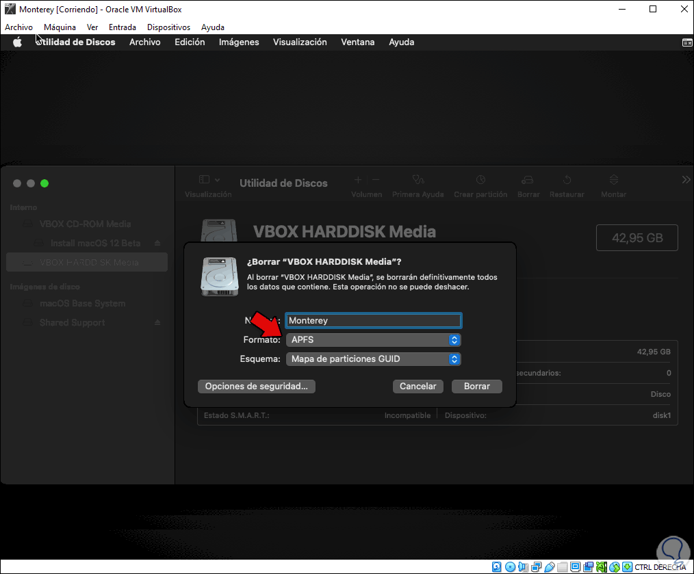Click the 42,95 GB capacity box
Image resolution: width=694 pixels, height=574 pixels.
[637, 237]
